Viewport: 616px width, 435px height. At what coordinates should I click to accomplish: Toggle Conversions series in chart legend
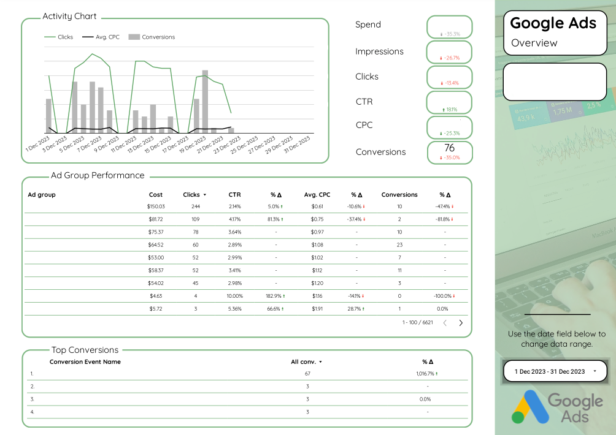tap(152, 37)
